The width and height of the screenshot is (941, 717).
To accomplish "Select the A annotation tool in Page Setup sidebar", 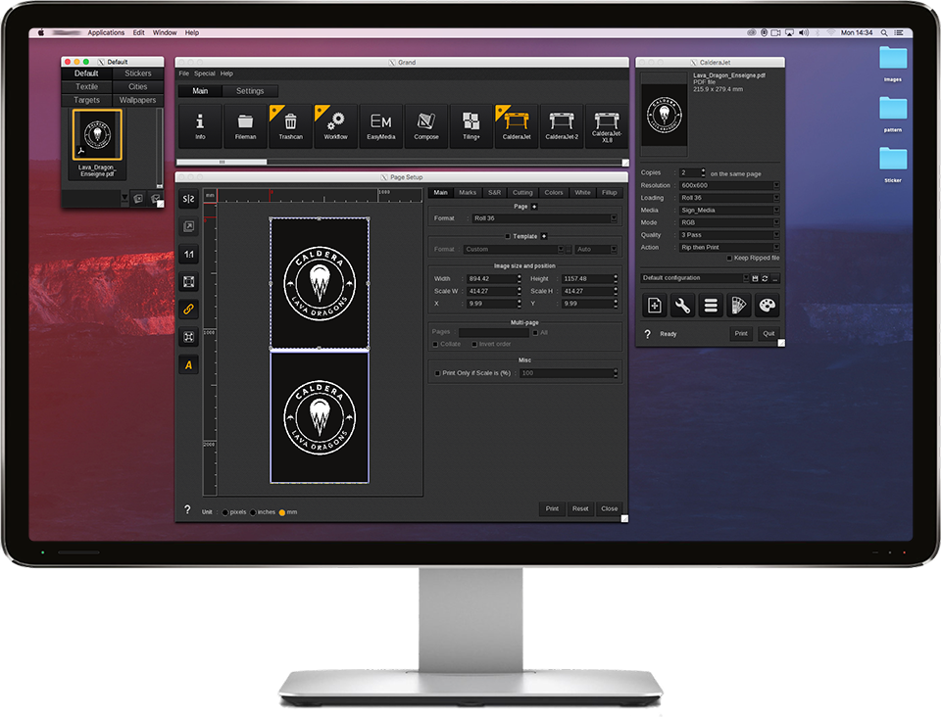I will 188,364.
